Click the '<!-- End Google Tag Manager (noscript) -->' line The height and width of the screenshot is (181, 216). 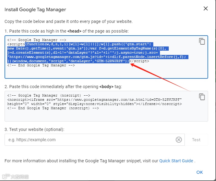[x=53, y=108]
